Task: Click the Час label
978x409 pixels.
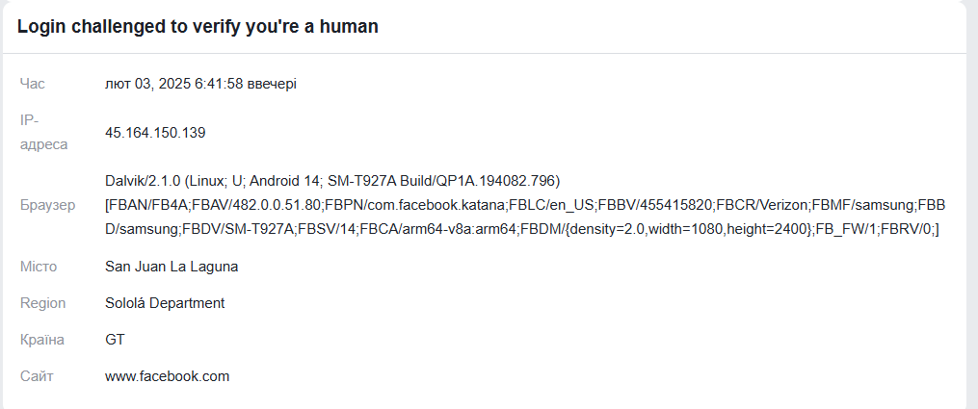Action: (33, 84)
